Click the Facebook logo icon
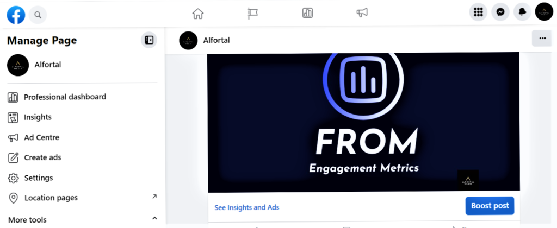Image resolution: width=557 pixels, height=228 pixels. [16, 15]
